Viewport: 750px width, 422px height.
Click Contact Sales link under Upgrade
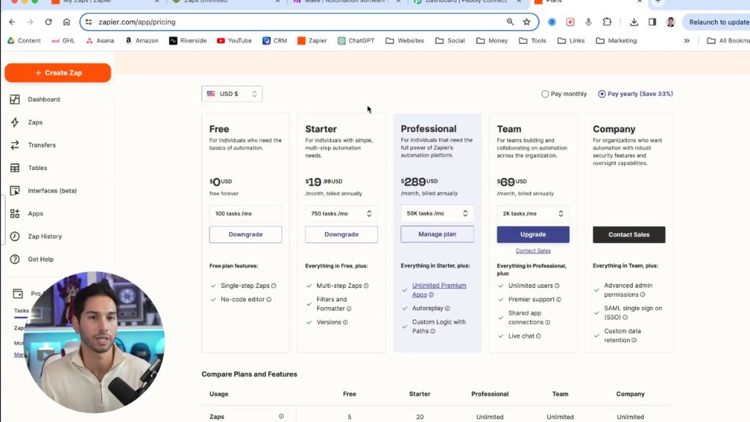(x=533, y=251)
